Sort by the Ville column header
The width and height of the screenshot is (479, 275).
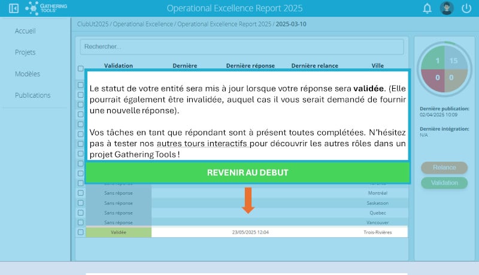coord(377,66)
